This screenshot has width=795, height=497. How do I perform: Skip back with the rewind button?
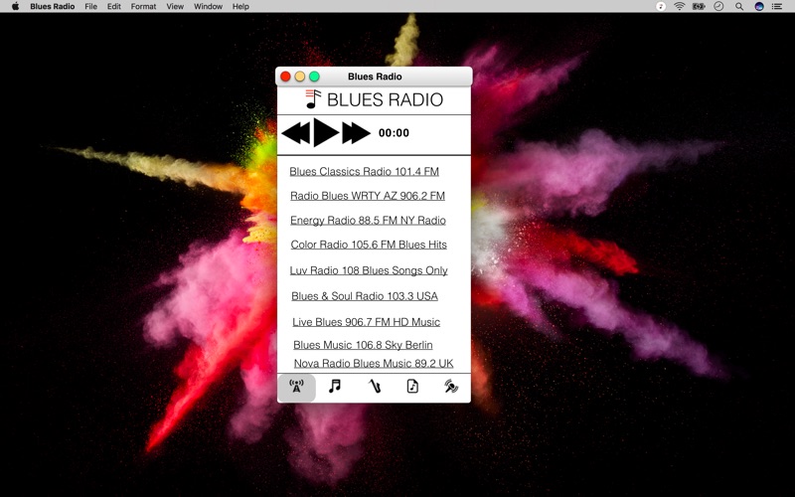point(295,133)
